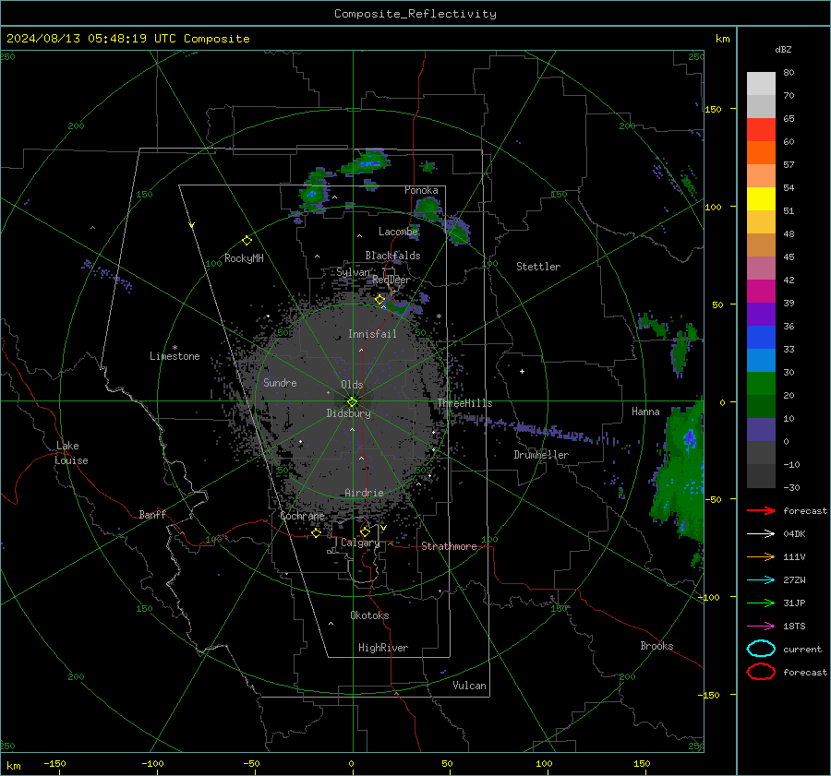
Task: Select the magenta 39-42 dBZ swatch
Action: (761, 292)
